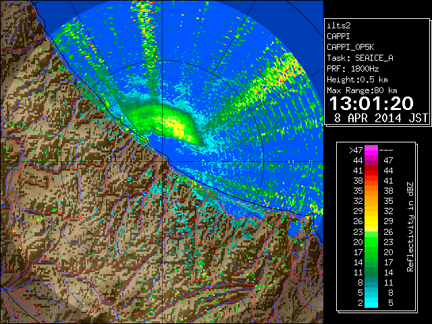Click the 'Task: SEAICE_A' text

360,58
